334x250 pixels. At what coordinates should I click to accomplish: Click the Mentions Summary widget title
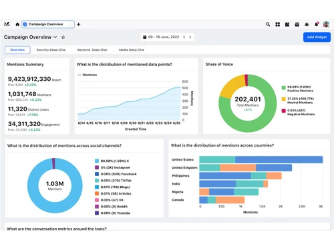[x=25, y=65]
